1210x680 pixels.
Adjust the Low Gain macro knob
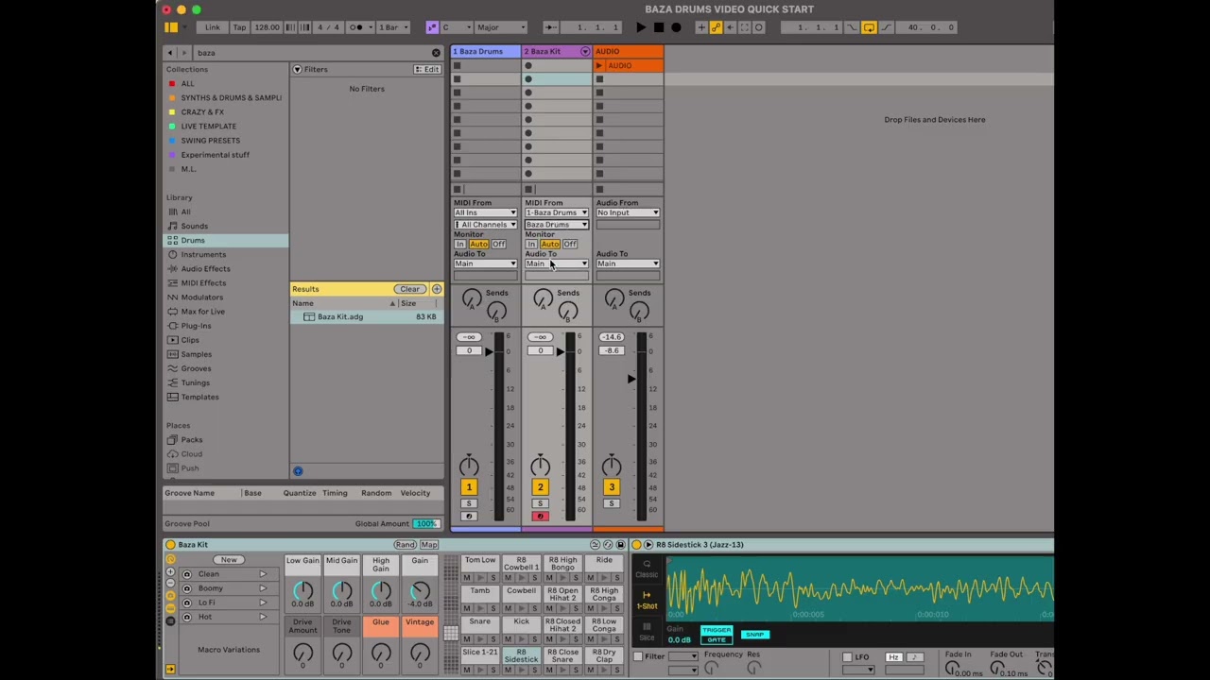[302, 591]
